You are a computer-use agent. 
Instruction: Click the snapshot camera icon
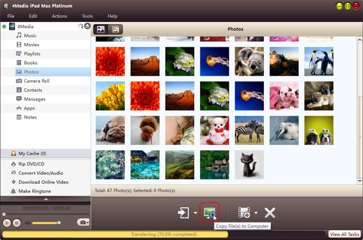click(83, 222)
